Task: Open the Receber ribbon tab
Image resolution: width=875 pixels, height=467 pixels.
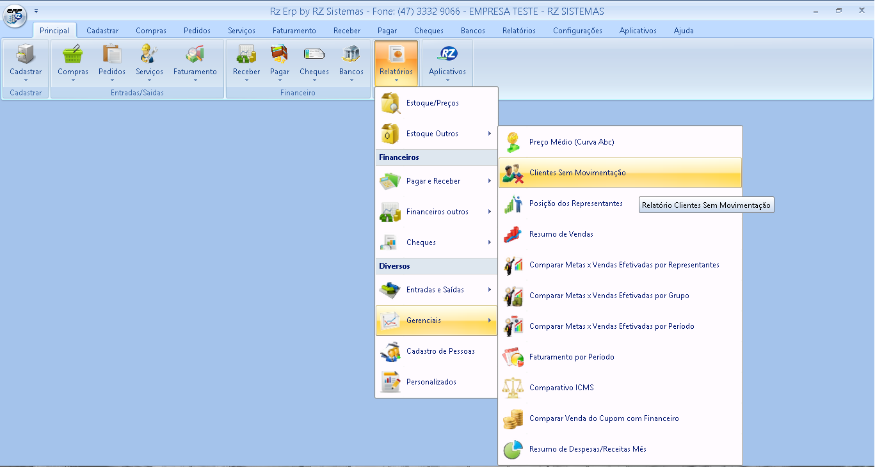Action: pos(347,31)
